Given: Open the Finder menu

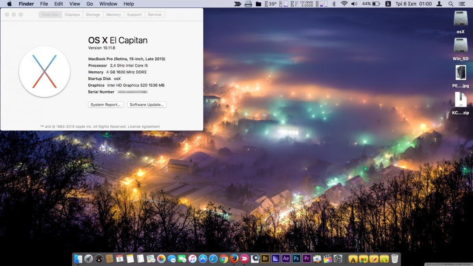Looking at the screenshot, I should pos(26,4).
